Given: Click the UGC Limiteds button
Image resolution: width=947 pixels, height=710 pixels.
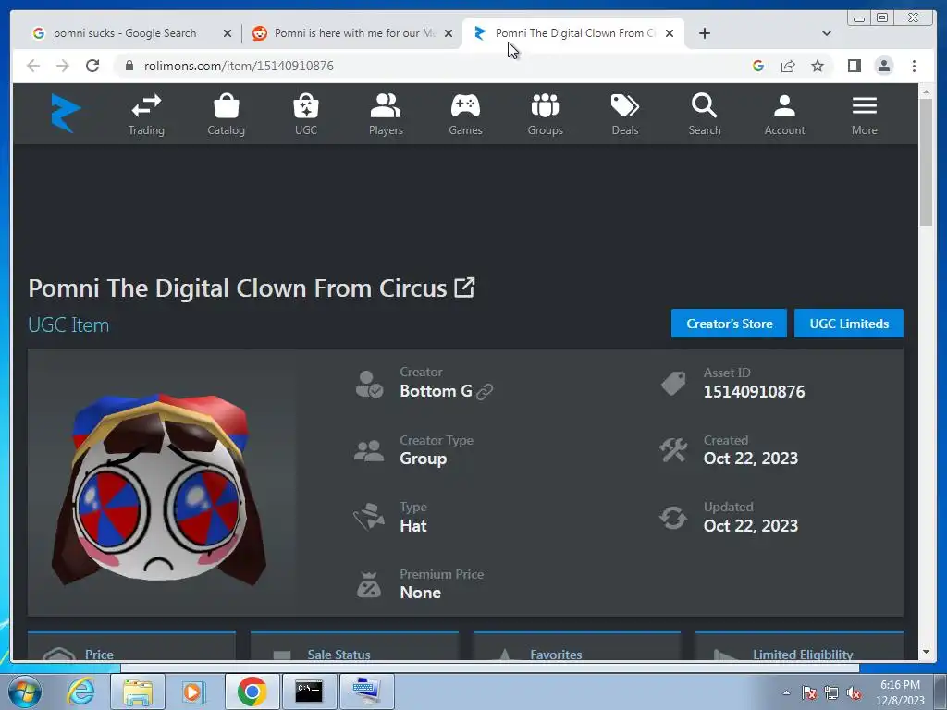Looking at the screenshot, I should [x=849, y=324].
